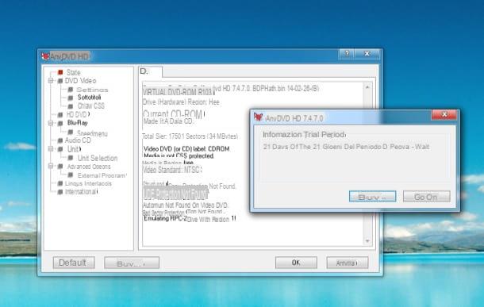Open External Programs settings
Image resolution: width=484 pixels, height=307 pixels.
point(102,175)
